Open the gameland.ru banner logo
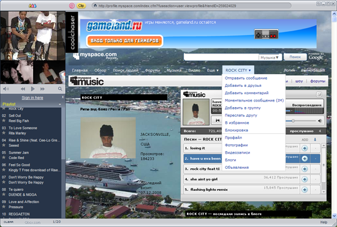Screen dimensions: 337x227 [x=114, y=25]
